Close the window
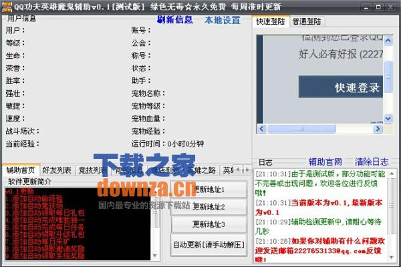Screen dimensions: 401x267 [390, 7]
